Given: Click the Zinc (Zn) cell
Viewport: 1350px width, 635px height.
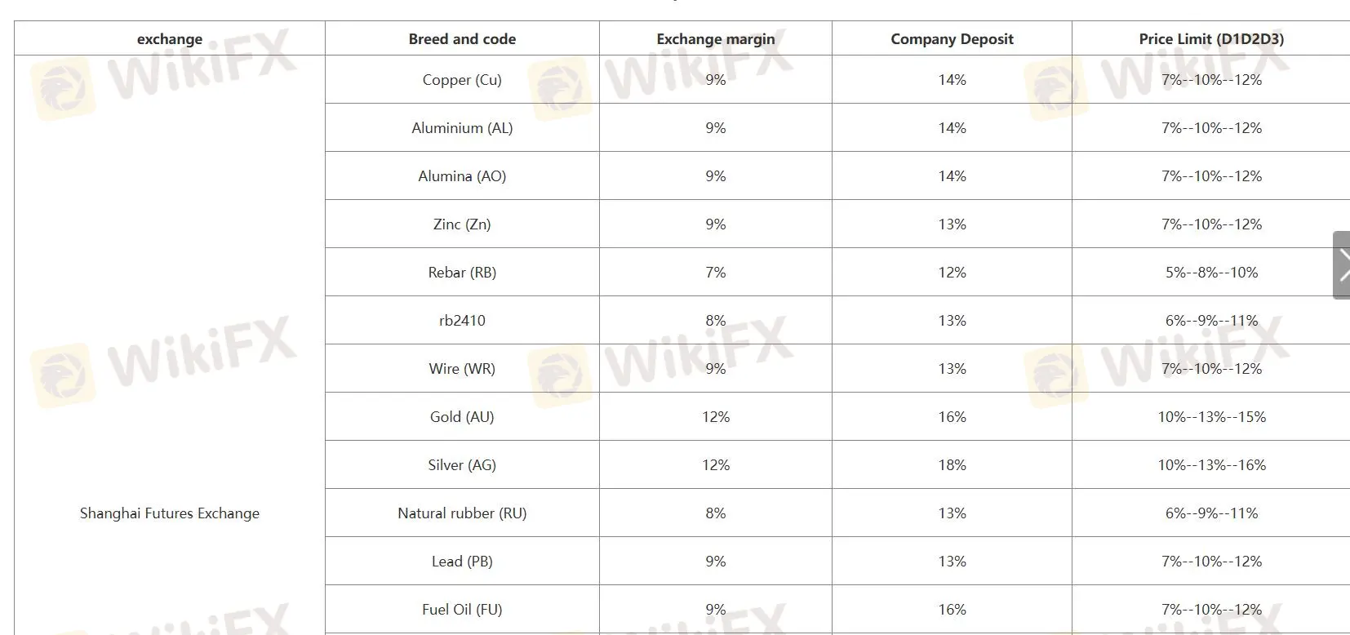Looking at the screenshot, I should pyautogui.click(x=462, y=224).
